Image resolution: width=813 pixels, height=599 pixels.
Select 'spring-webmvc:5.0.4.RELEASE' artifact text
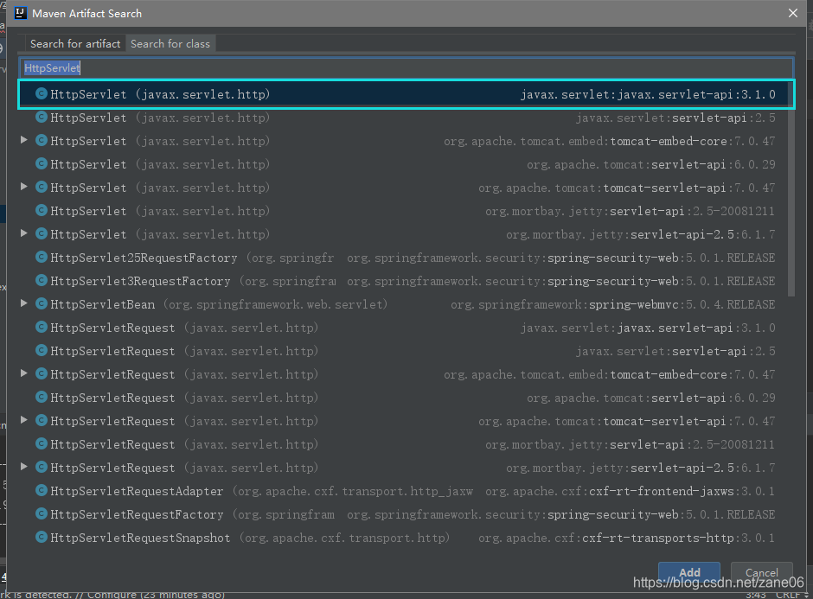pyautogui.click(x=682, y=304)
